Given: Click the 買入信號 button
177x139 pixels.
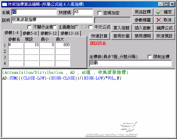Looking at the screenshot, I should click(x=122, y=28).
